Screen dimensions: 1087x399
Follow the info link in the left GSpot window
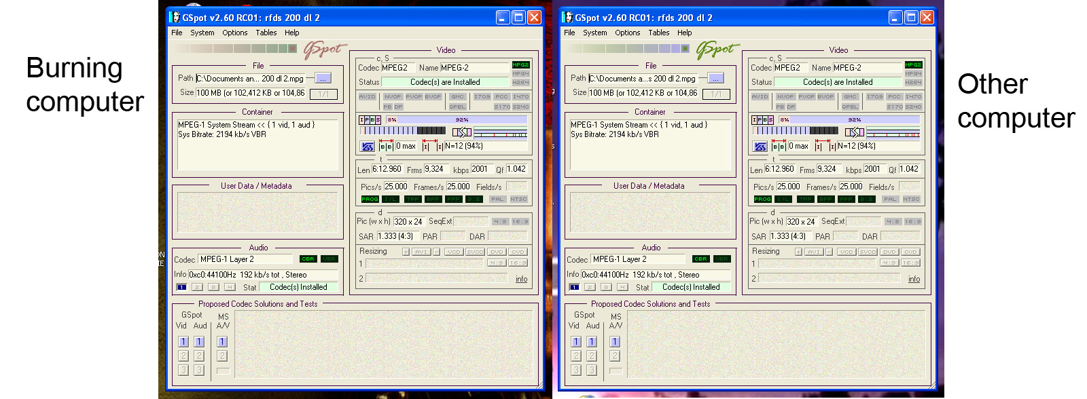(521, 279)
